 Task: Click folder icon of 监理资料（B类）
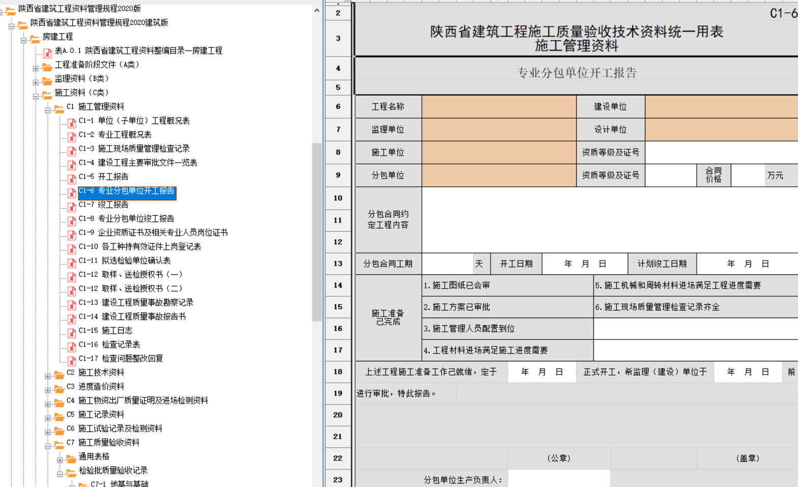(47, 80)
